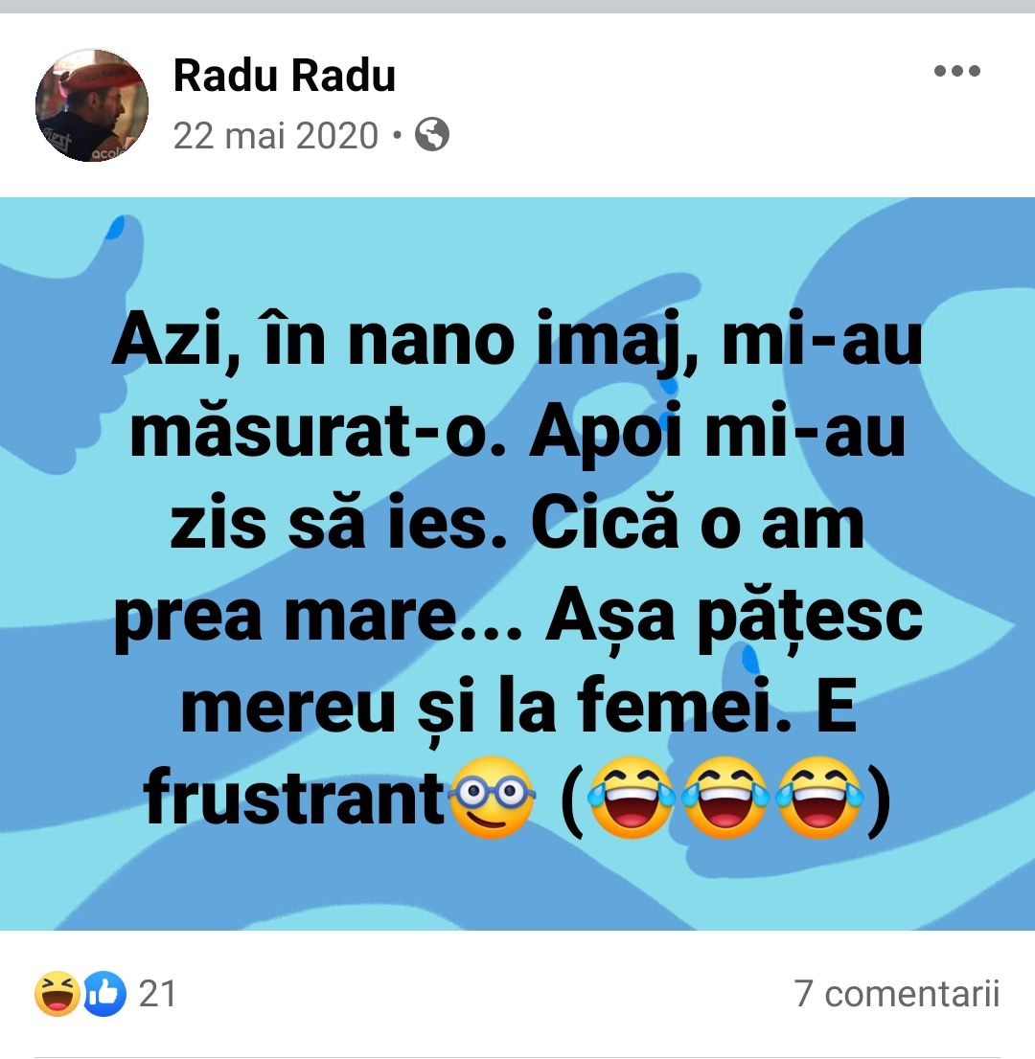Click the last laughing-crying emoji before closing parenthesis
The image size is (1035, 1059).
[819, 797]
